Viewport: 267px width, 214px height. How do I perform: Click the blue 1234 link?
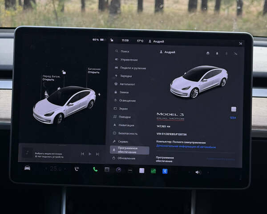point(233,118)
